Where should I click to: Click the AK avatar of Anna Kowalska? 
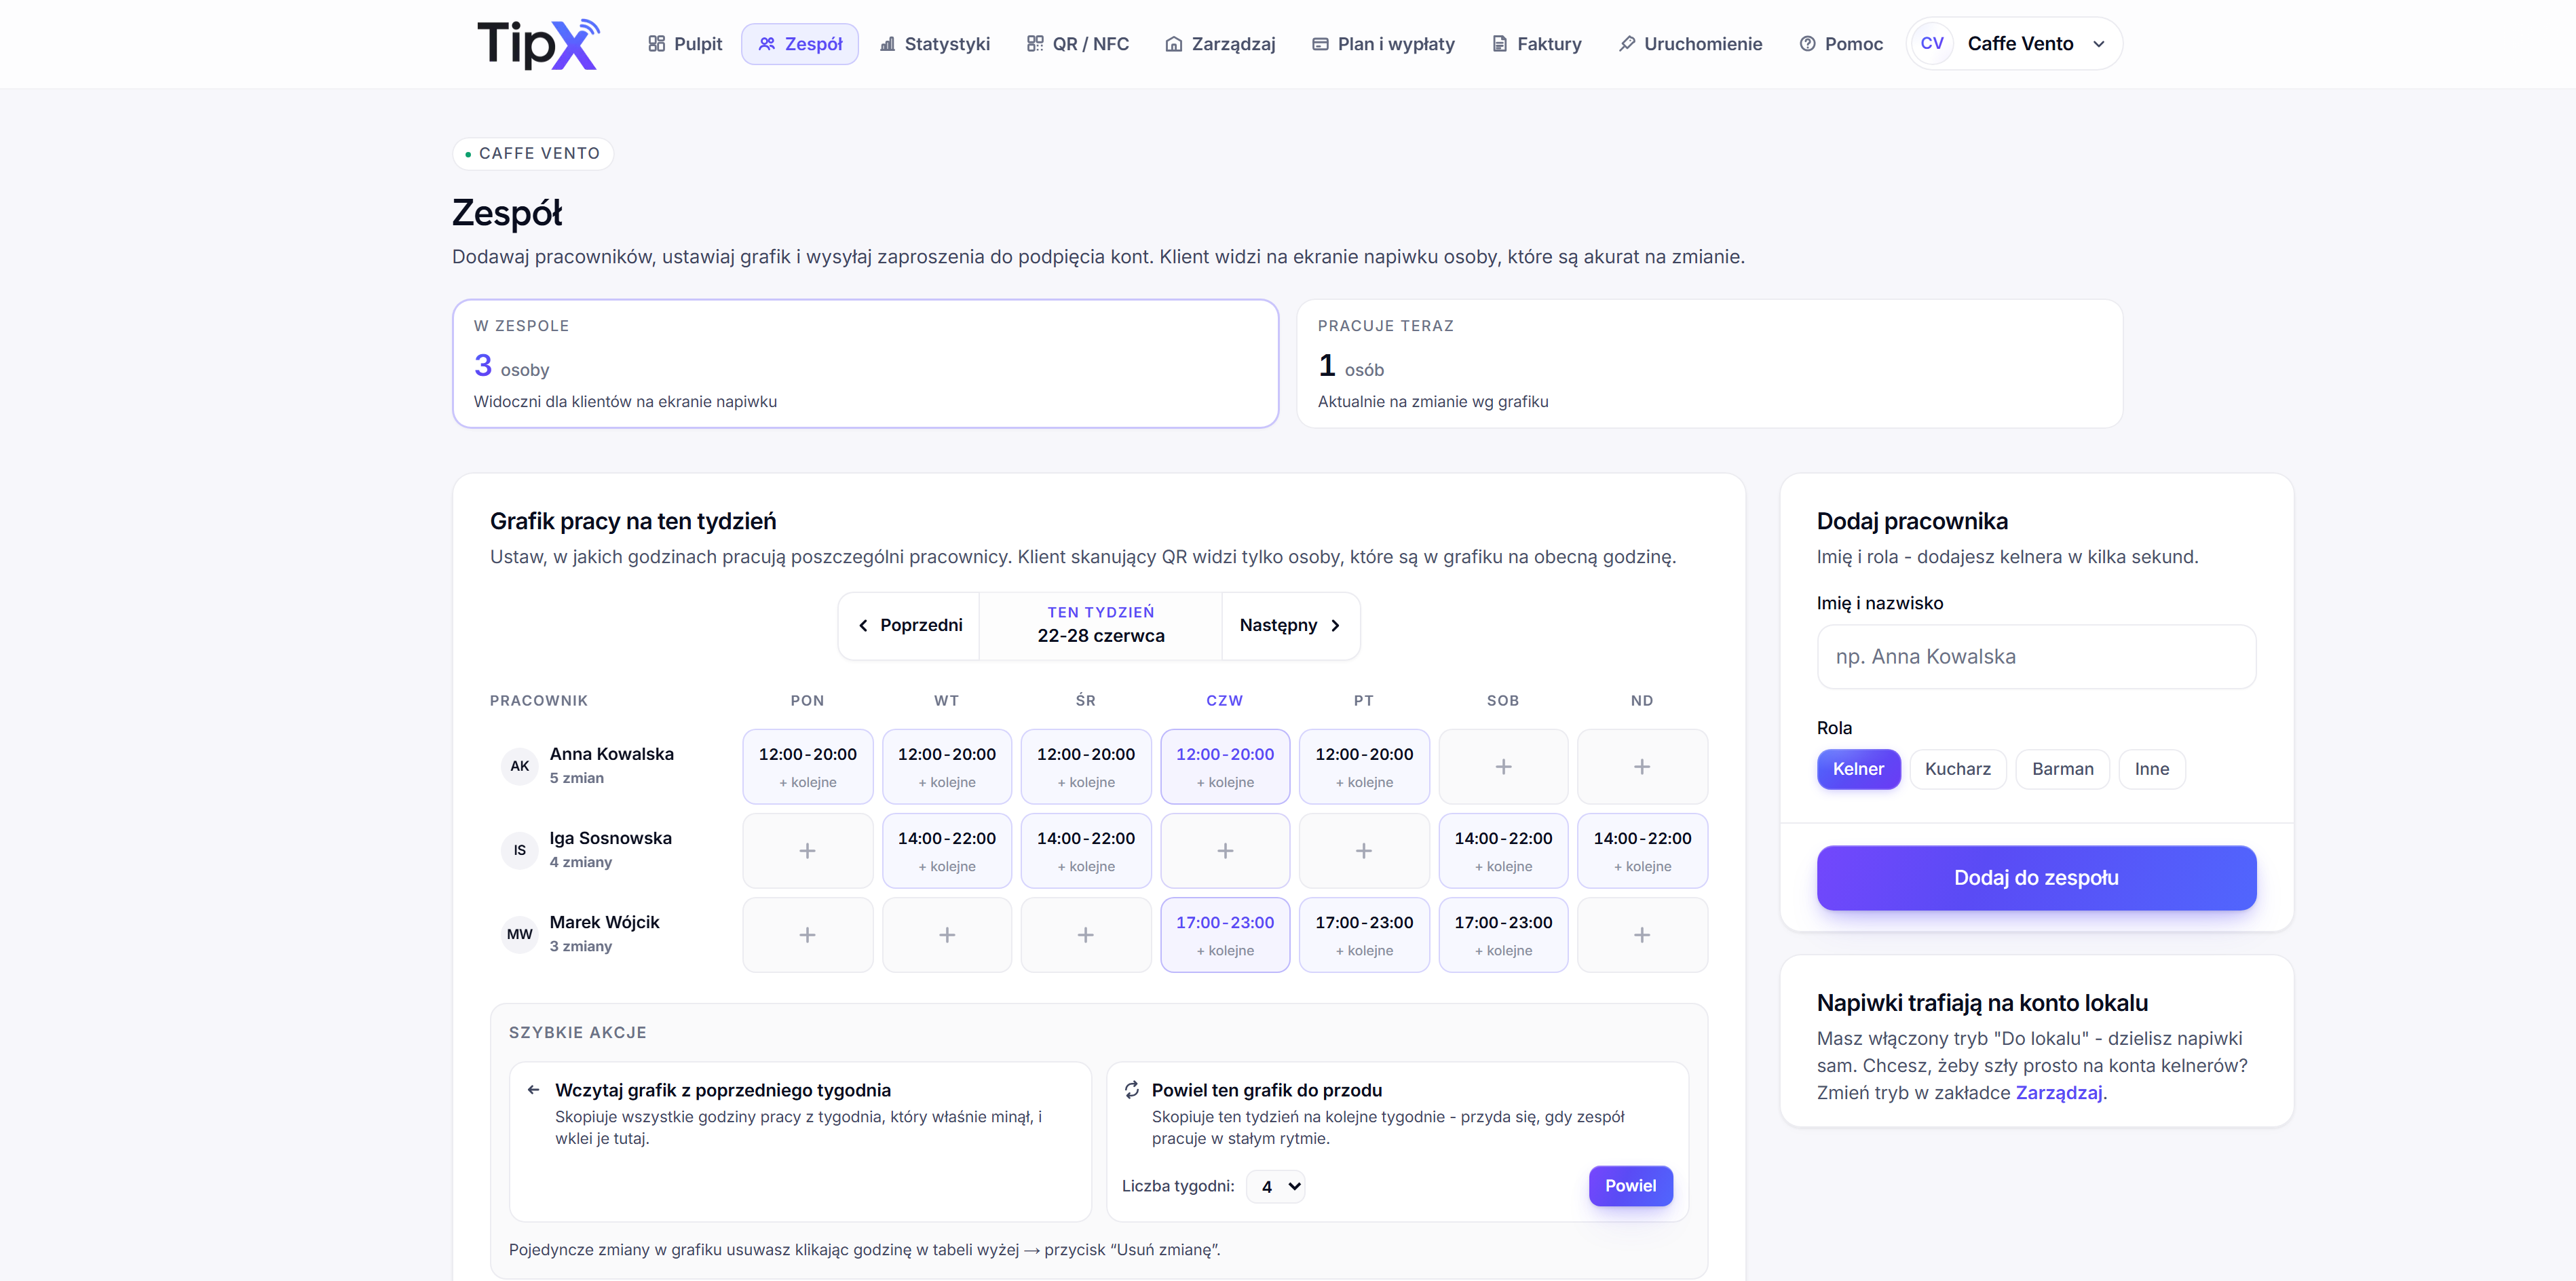pos(520,767)
